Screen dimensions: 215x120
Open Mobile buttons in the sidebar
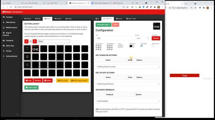tap(10, 27)
